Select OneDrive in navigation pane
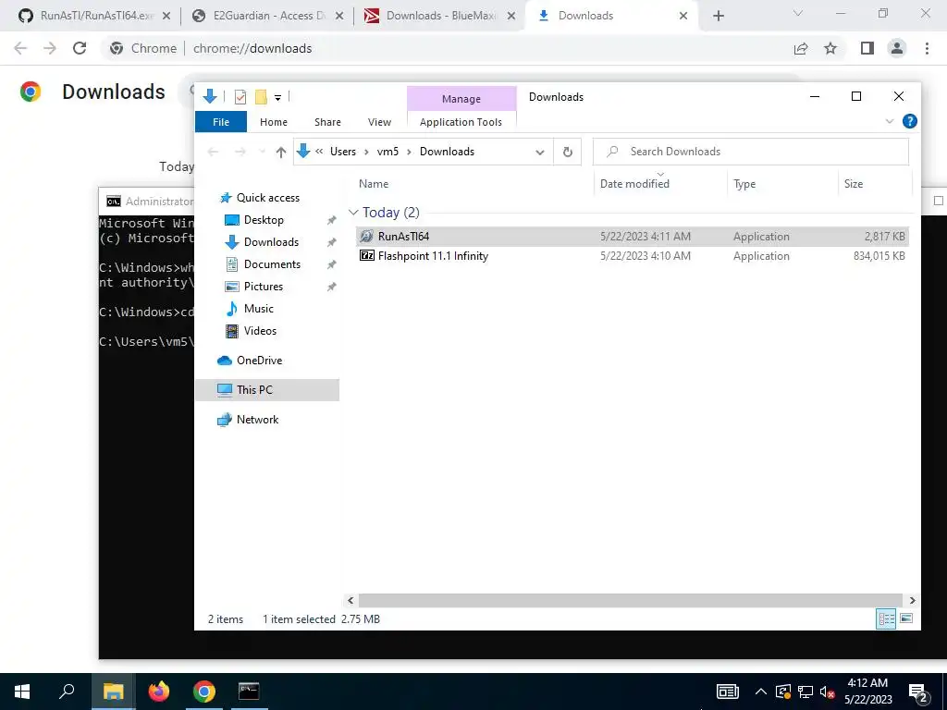The height and width of the screenshot is (710, 947). coord(259,361)
